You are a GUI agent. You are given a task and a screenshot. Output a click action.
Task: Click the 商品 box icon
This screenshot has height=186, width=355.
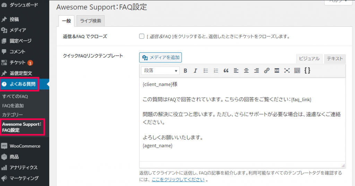tap(4, 157)
